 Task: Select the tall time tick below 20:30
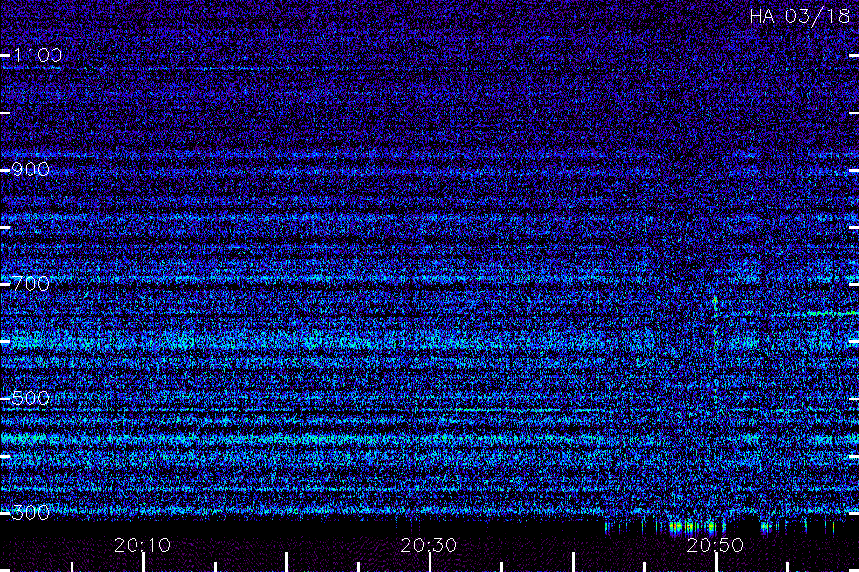430,562
